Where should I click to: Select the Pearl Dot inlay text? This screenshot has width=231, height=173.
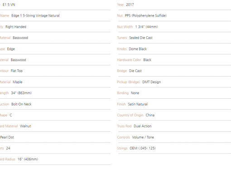7,137
